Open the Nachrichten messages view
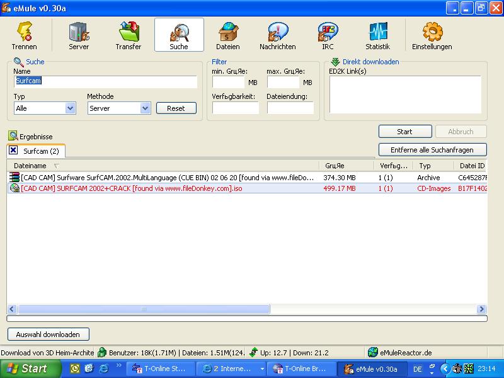Image resolution: width=504 pixels, height=378 pixels. [x=278, y=35]
